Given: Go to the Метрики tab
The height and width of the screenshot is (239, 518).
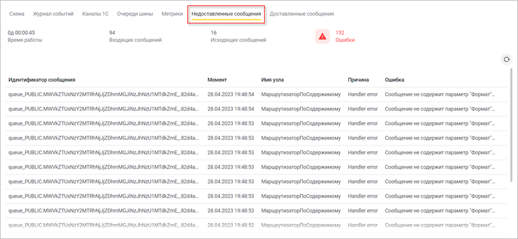Looking at the screenshot, I should pyautogui.click(x=172, y=14).
